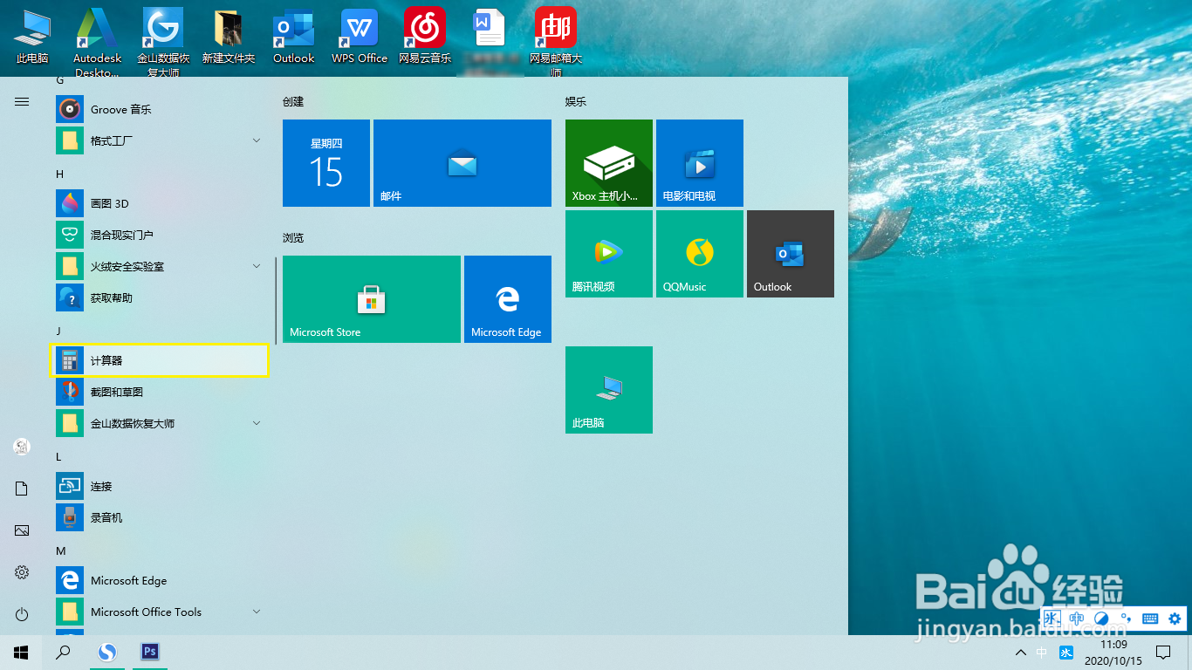Open 混合现实门户 app

(160, 235)
